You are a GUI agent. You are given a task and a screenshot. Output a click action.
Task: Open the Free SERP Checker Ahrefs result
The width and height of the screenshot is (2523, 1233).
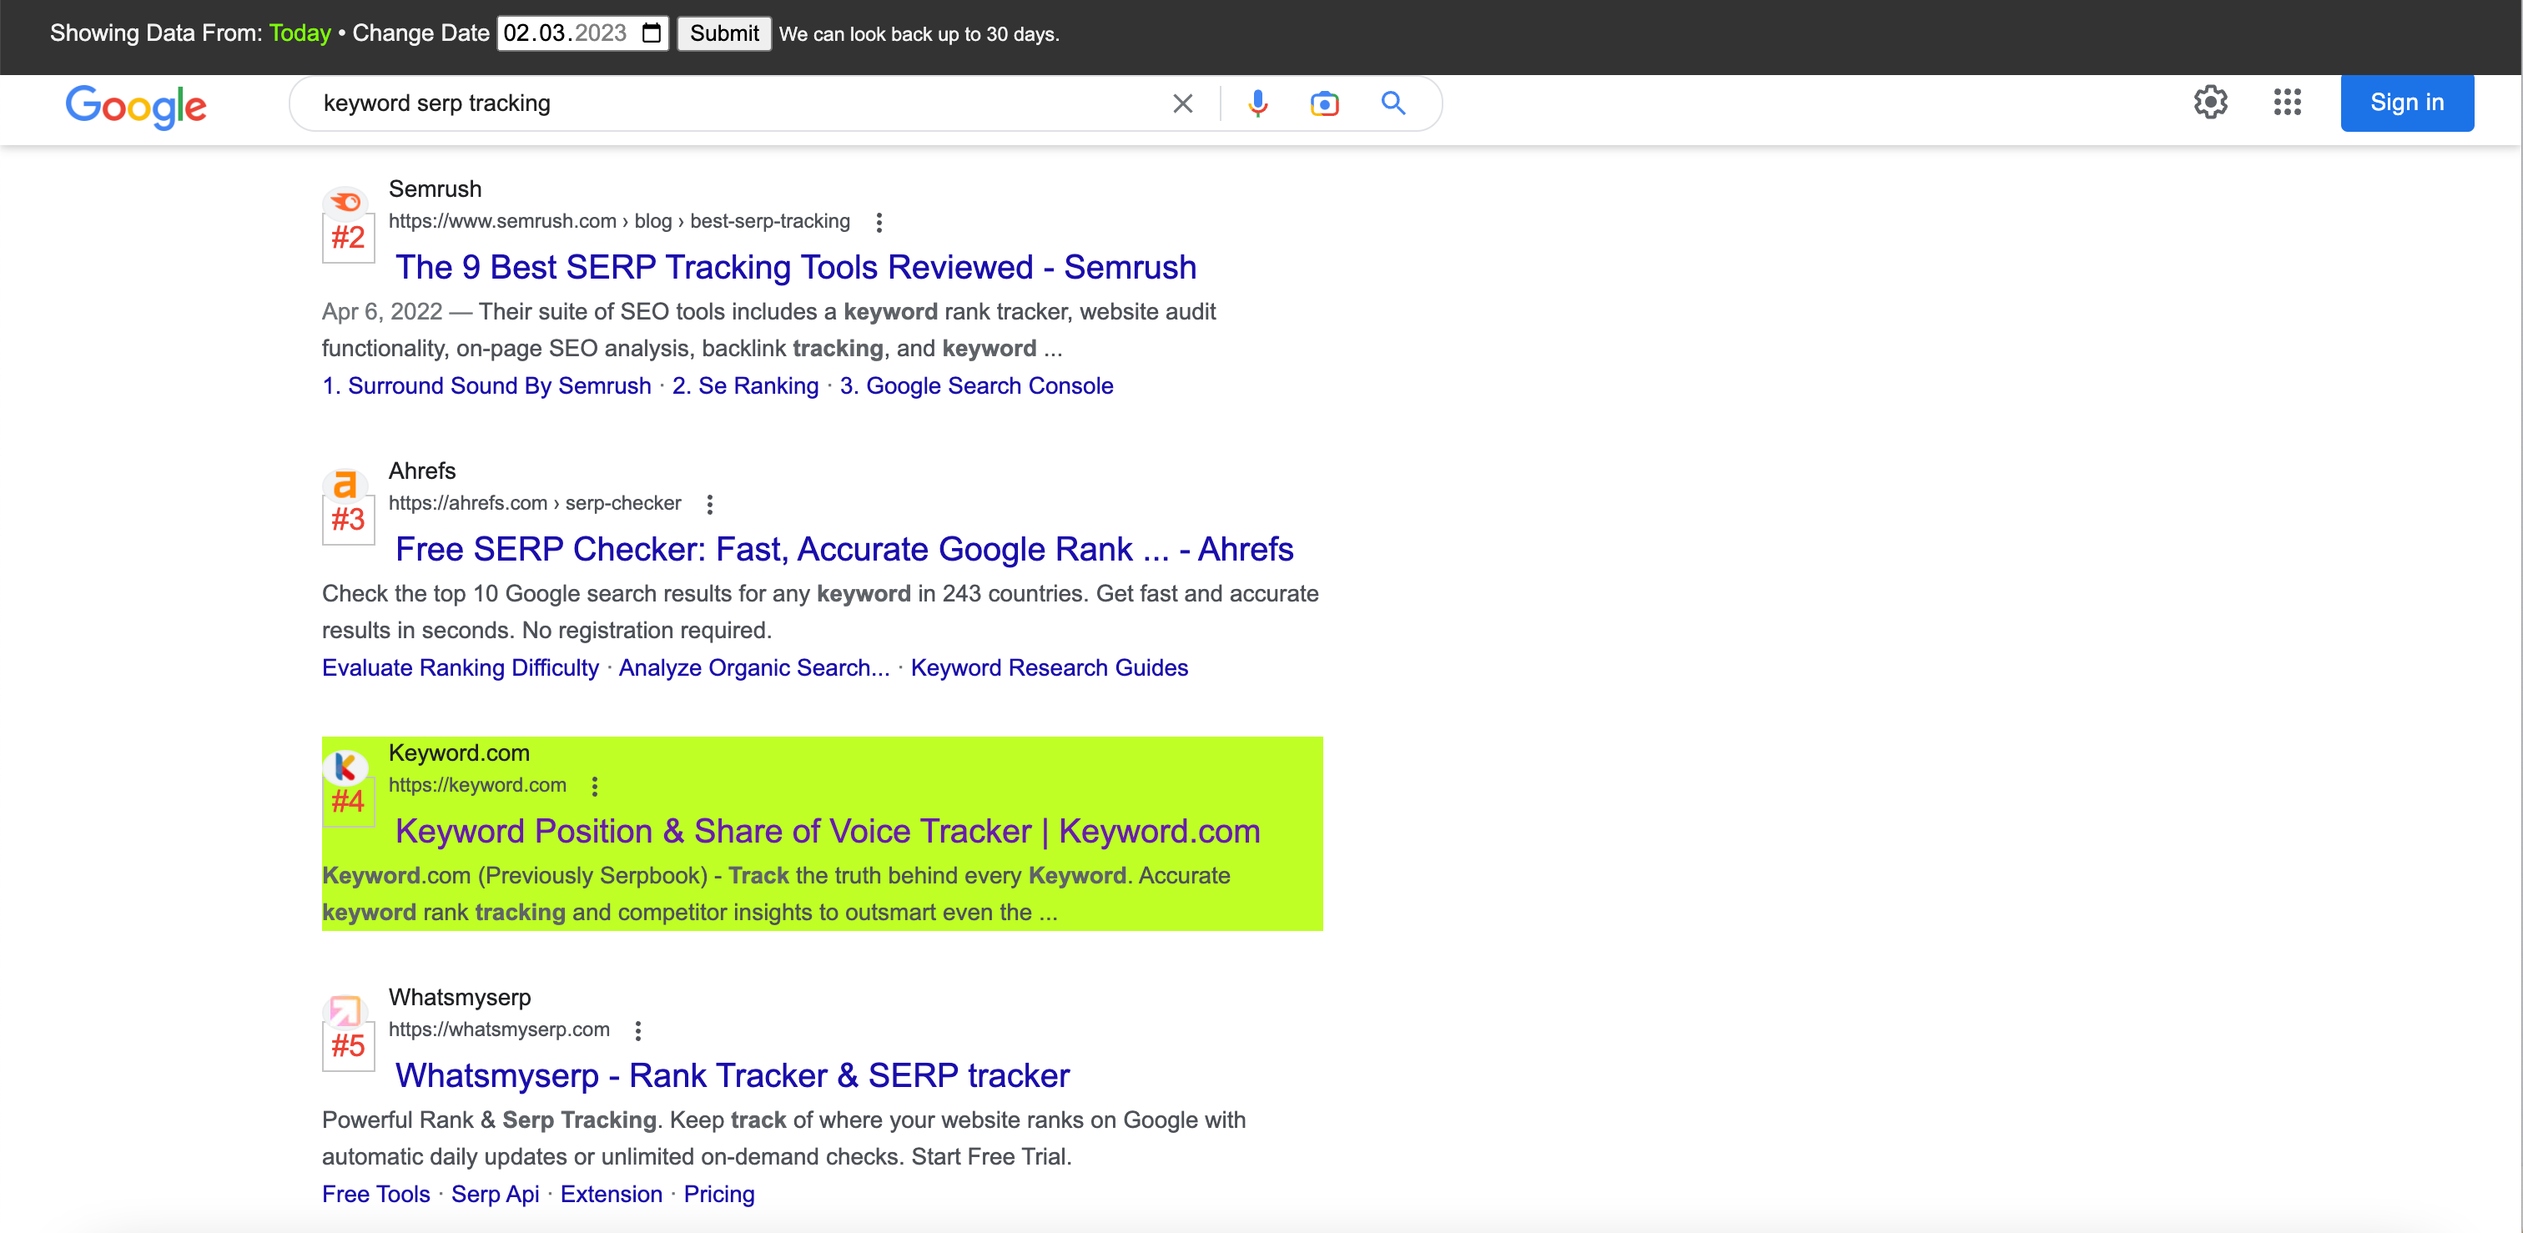coord(844,550)
